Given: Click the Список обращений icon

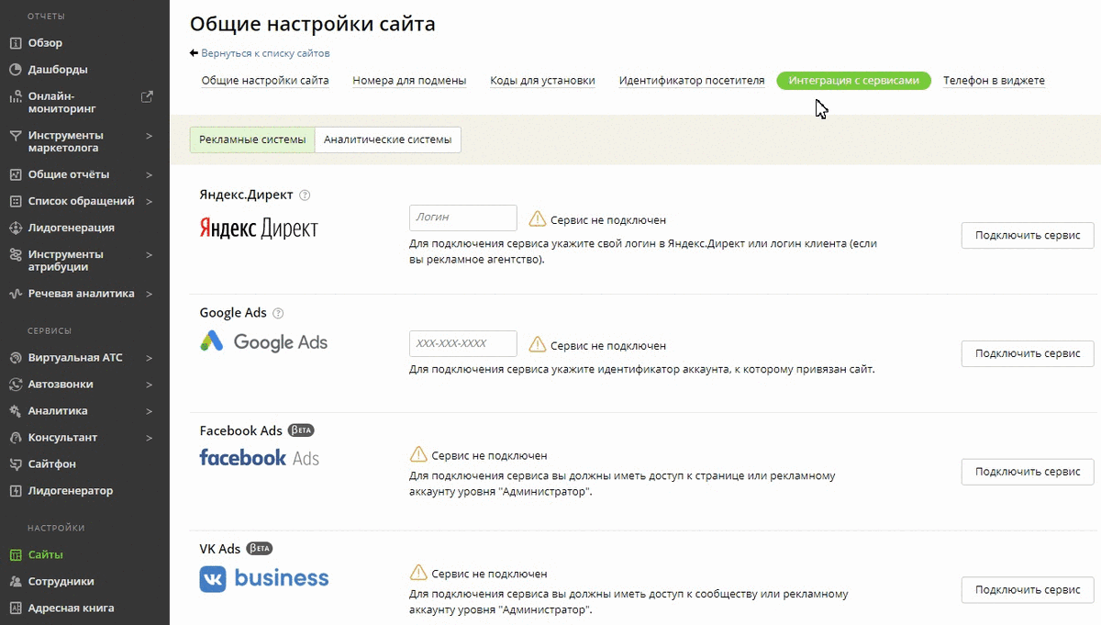Looking at the screenshot, I should tap(15, 201).
